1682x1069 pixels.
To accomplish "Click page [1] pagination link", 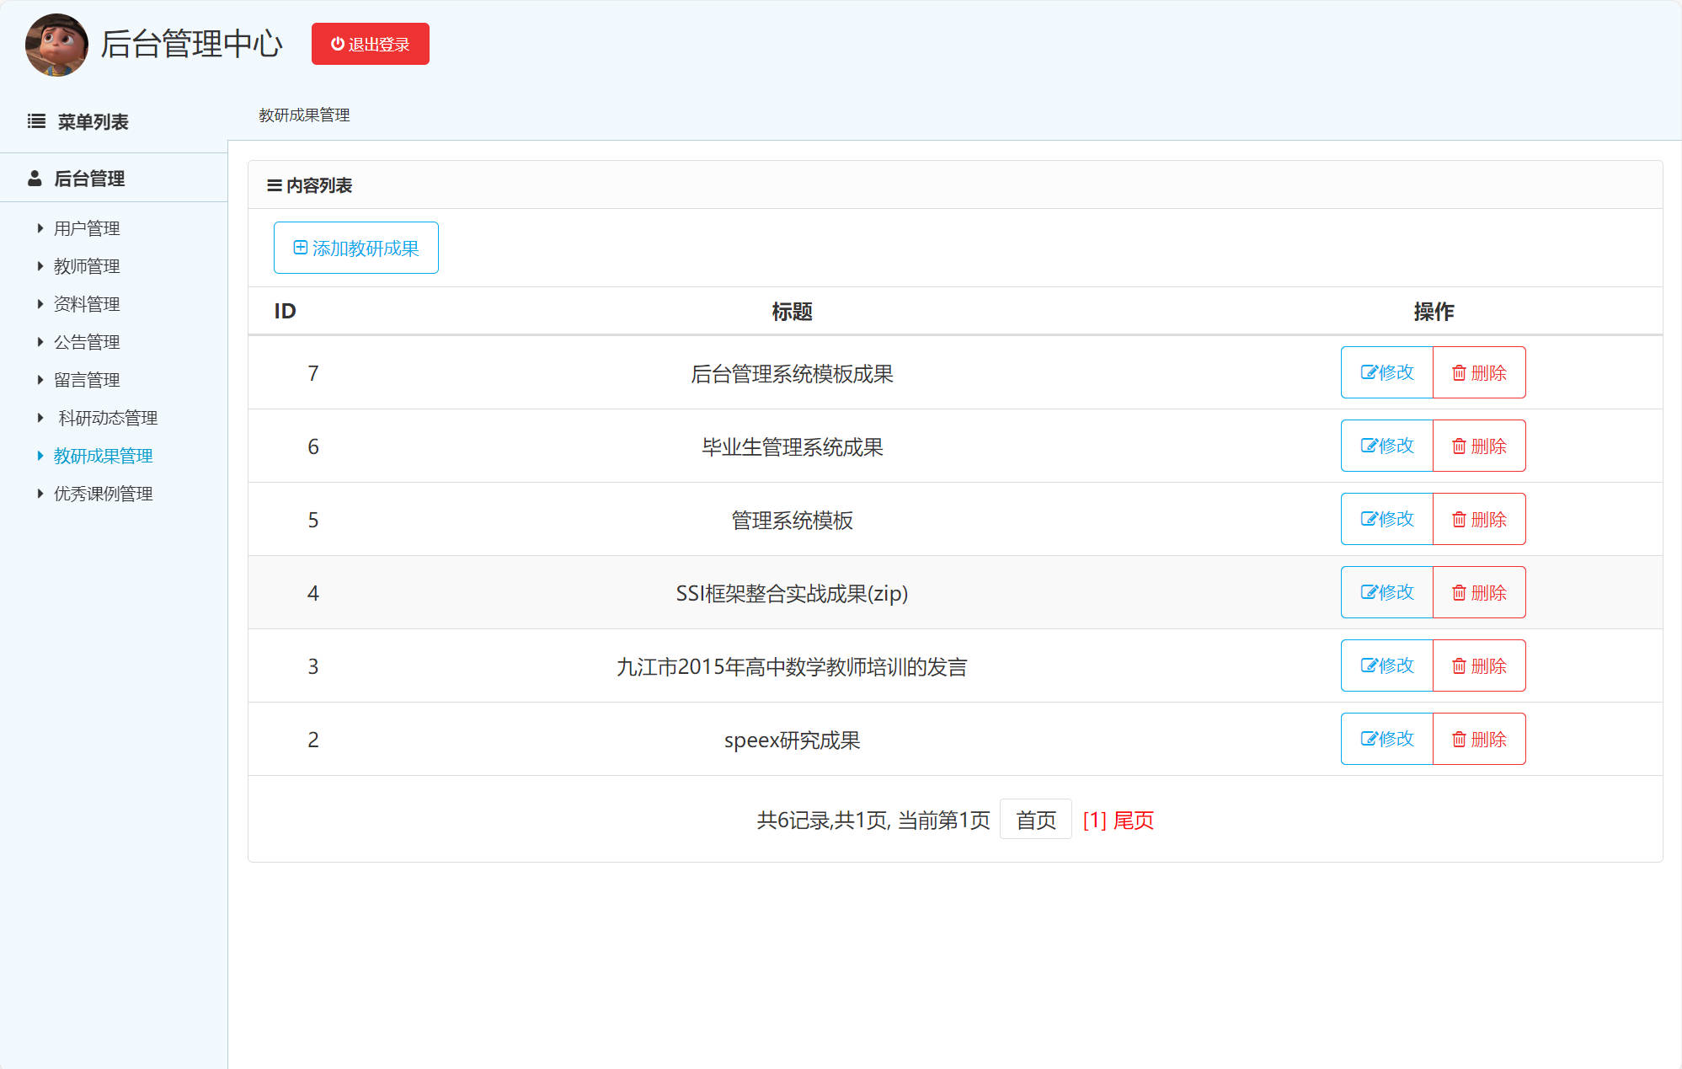I will pos(1094,820).
